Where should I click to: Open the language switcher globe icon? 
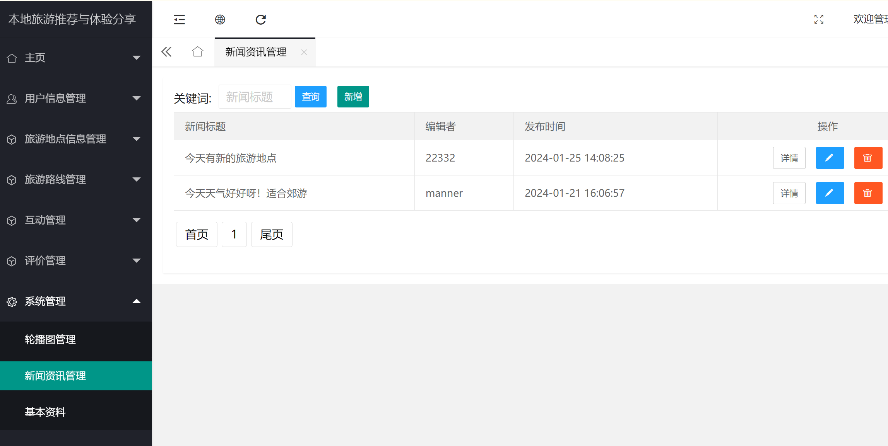pos(220,19)
